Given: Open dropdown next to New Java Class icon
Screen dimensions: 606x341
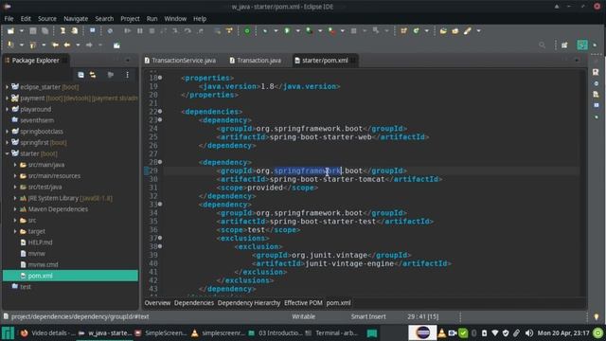Looking at the screenshot, I should [427, 31].
